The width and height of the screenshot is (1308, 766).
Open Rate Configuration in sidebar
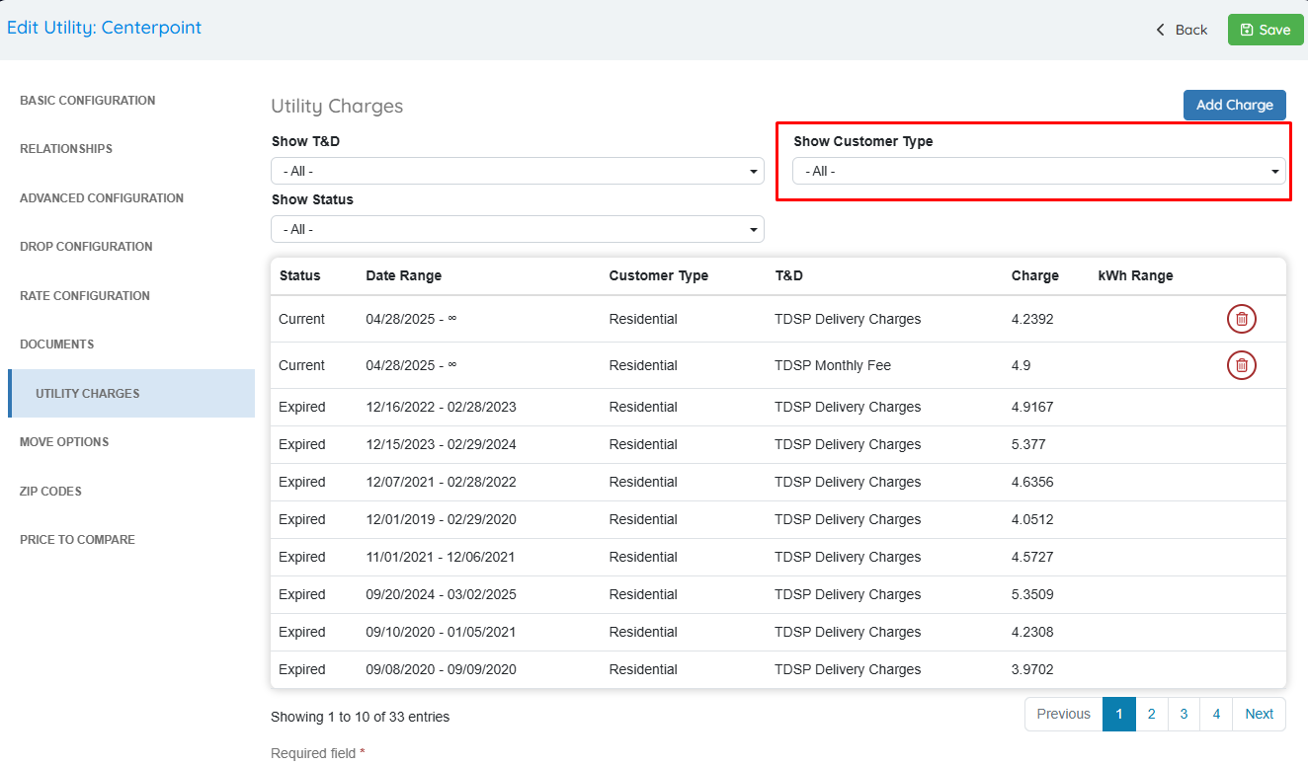tap(85, 296)
